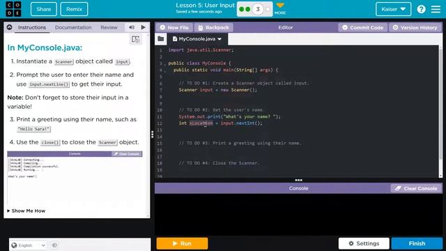Screen dimensions: 446x251
Task: Click "Scanner input = new Scanner();" code line
Action: tap(218, 90)
